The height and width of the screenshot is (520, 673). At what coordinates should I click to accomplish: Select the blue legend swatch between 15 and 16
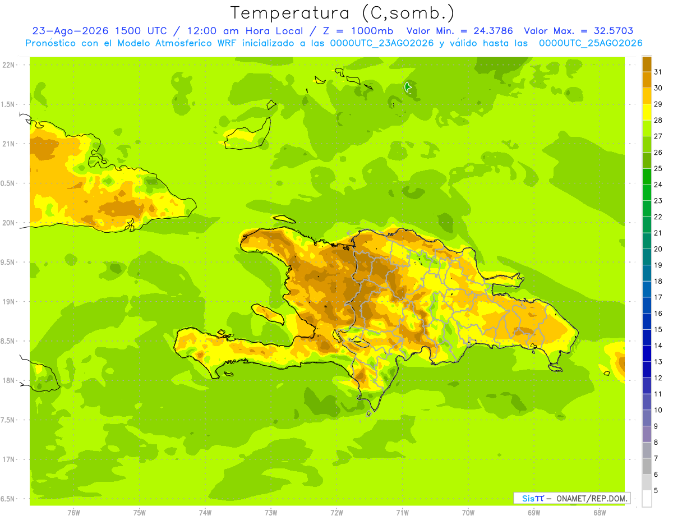coord(647,321)
